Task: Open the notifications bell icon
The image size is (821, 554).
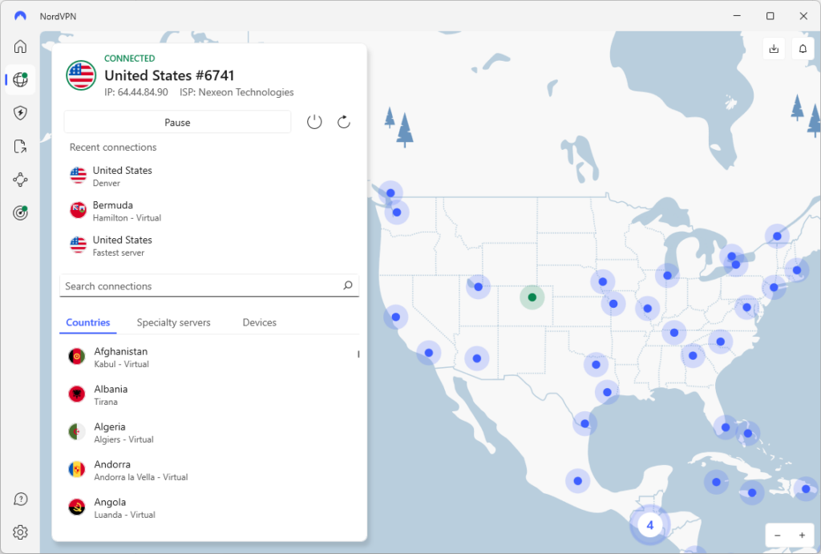Action: point(803,49)
